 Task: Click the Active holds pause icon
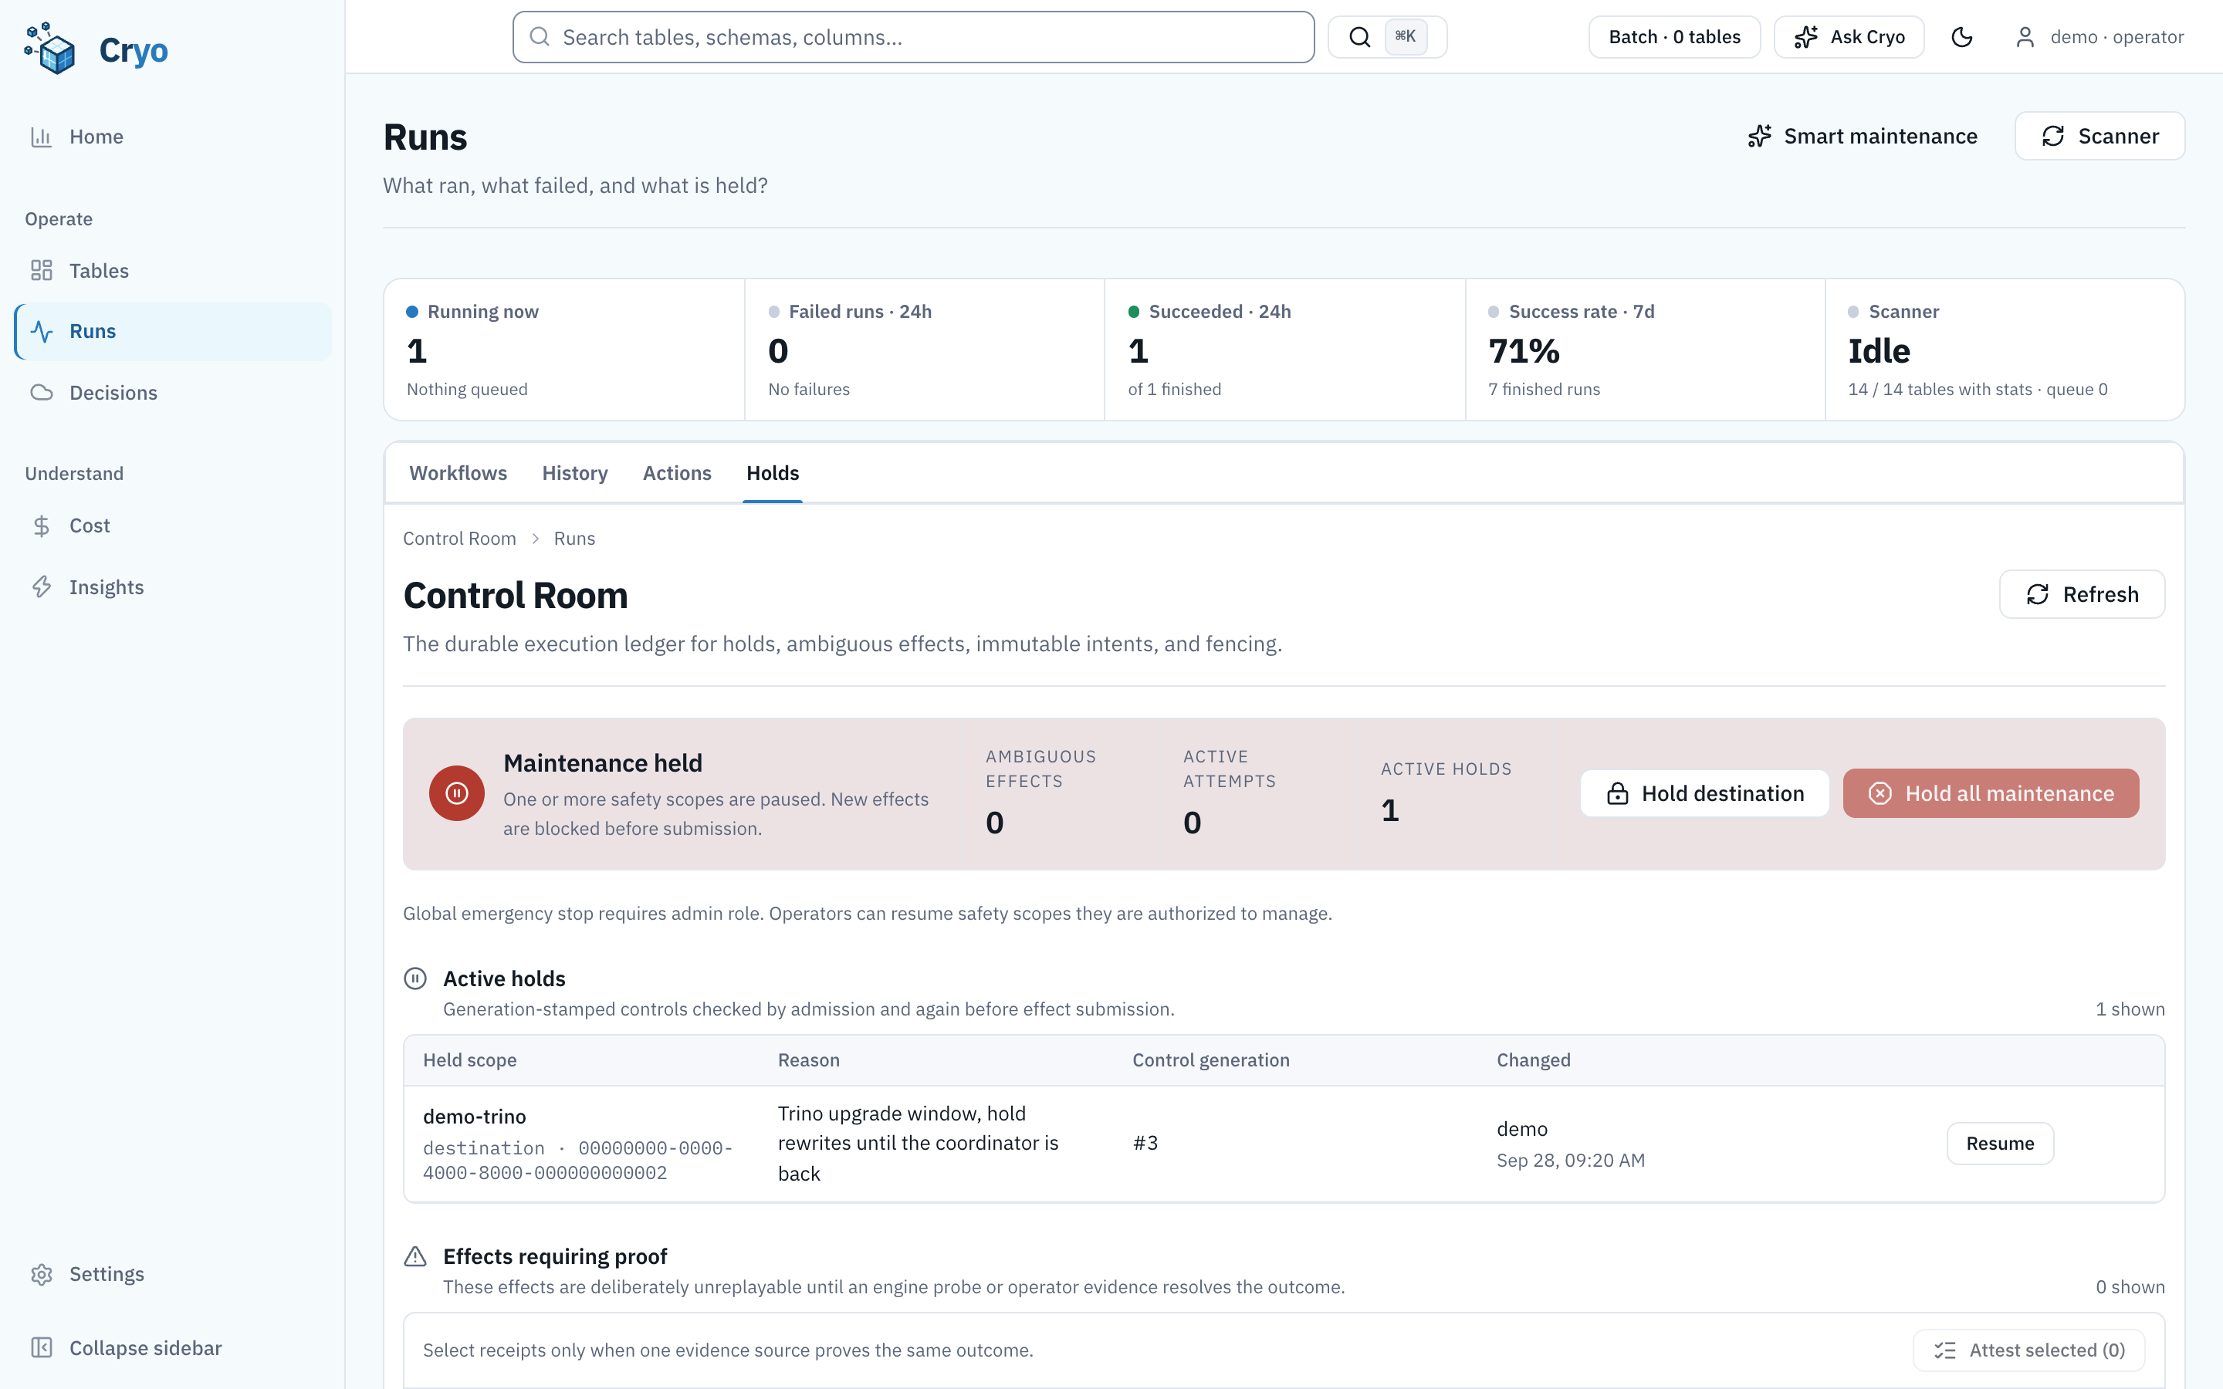[x=415, y=978]
